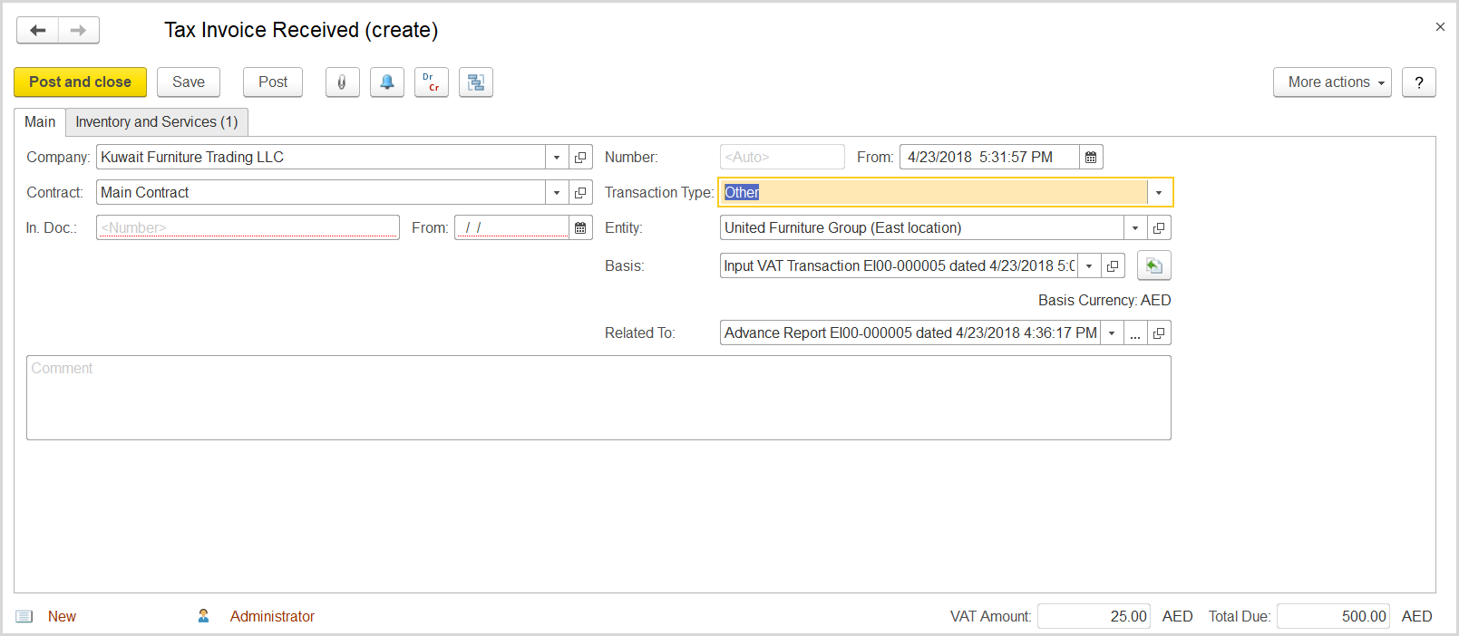The height and width of the screenshot is (636, 1459).
Task: Open the Contract field link icon
Action: tap(580, 192)
